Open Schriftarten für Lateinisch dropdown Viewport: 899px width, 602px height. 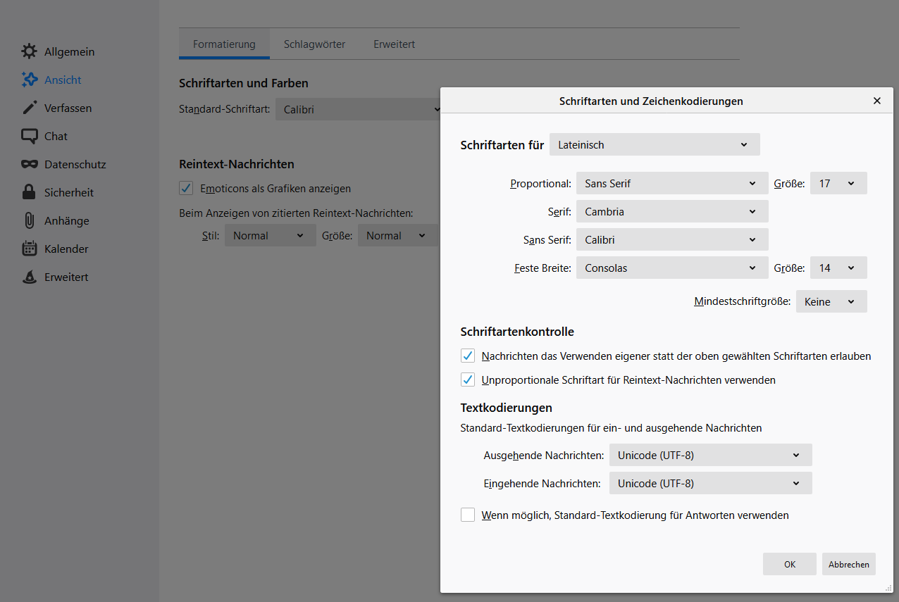click(x=655, y=144)
